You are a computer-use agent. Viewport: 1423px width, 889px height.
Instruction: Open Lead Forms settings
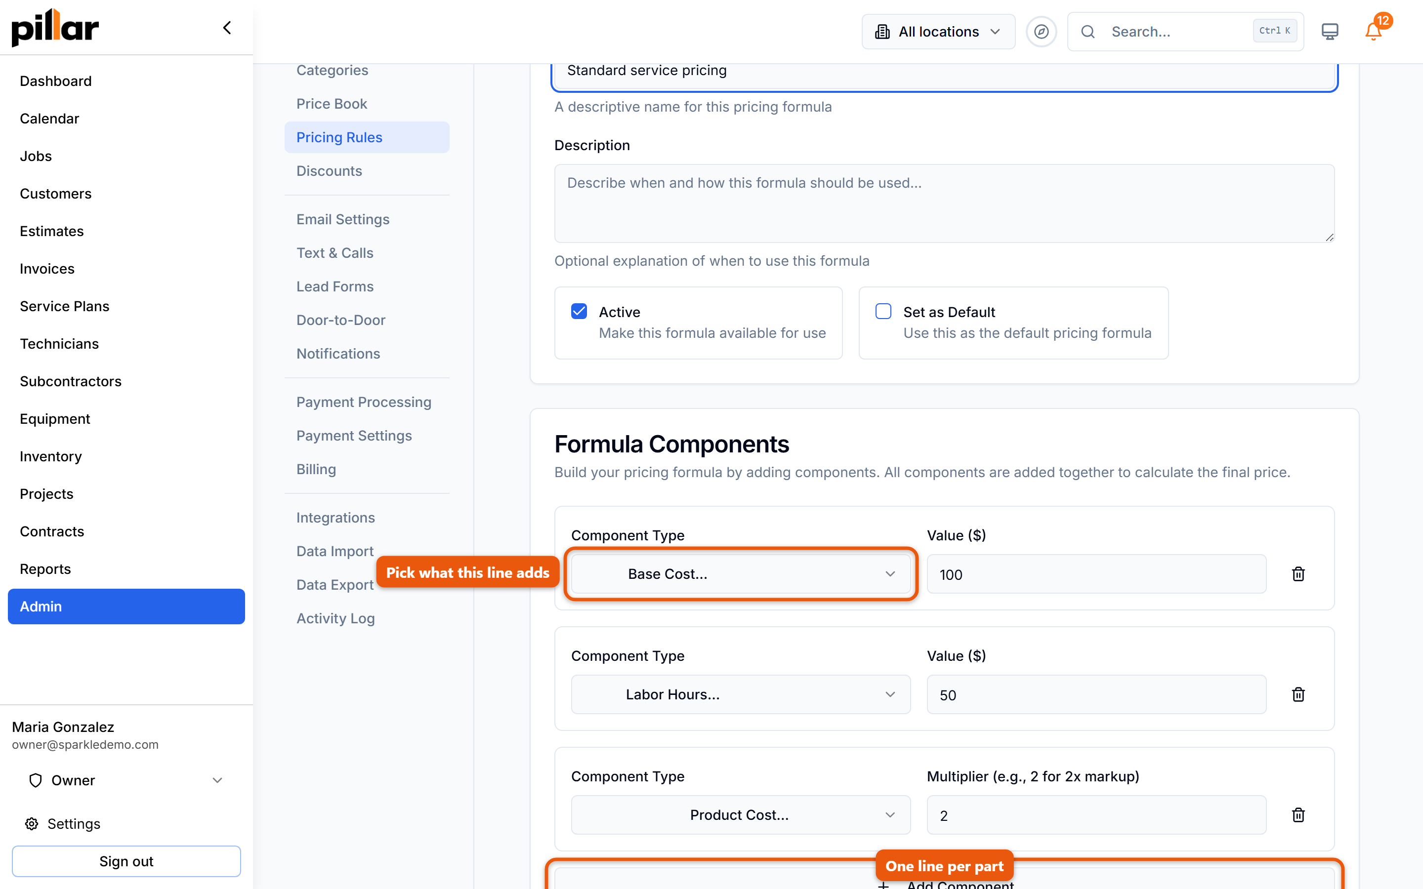point(367,286)
